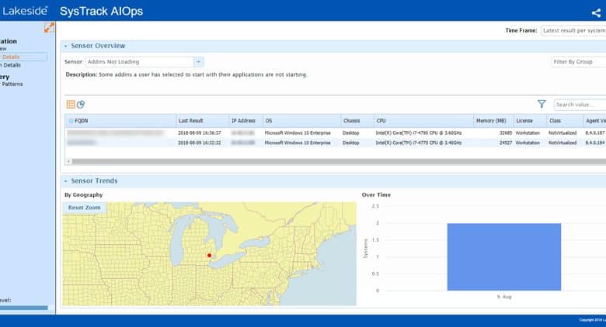Open the table filter funnel icon
Image resolution: width=606 pixels, height=327 pixels.
click(x=542, y=104)
